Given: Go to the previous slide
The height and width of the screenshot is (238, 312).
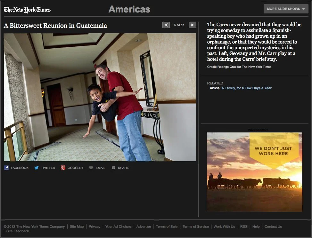Looking at the screenshot, I should tap(166, 25).
